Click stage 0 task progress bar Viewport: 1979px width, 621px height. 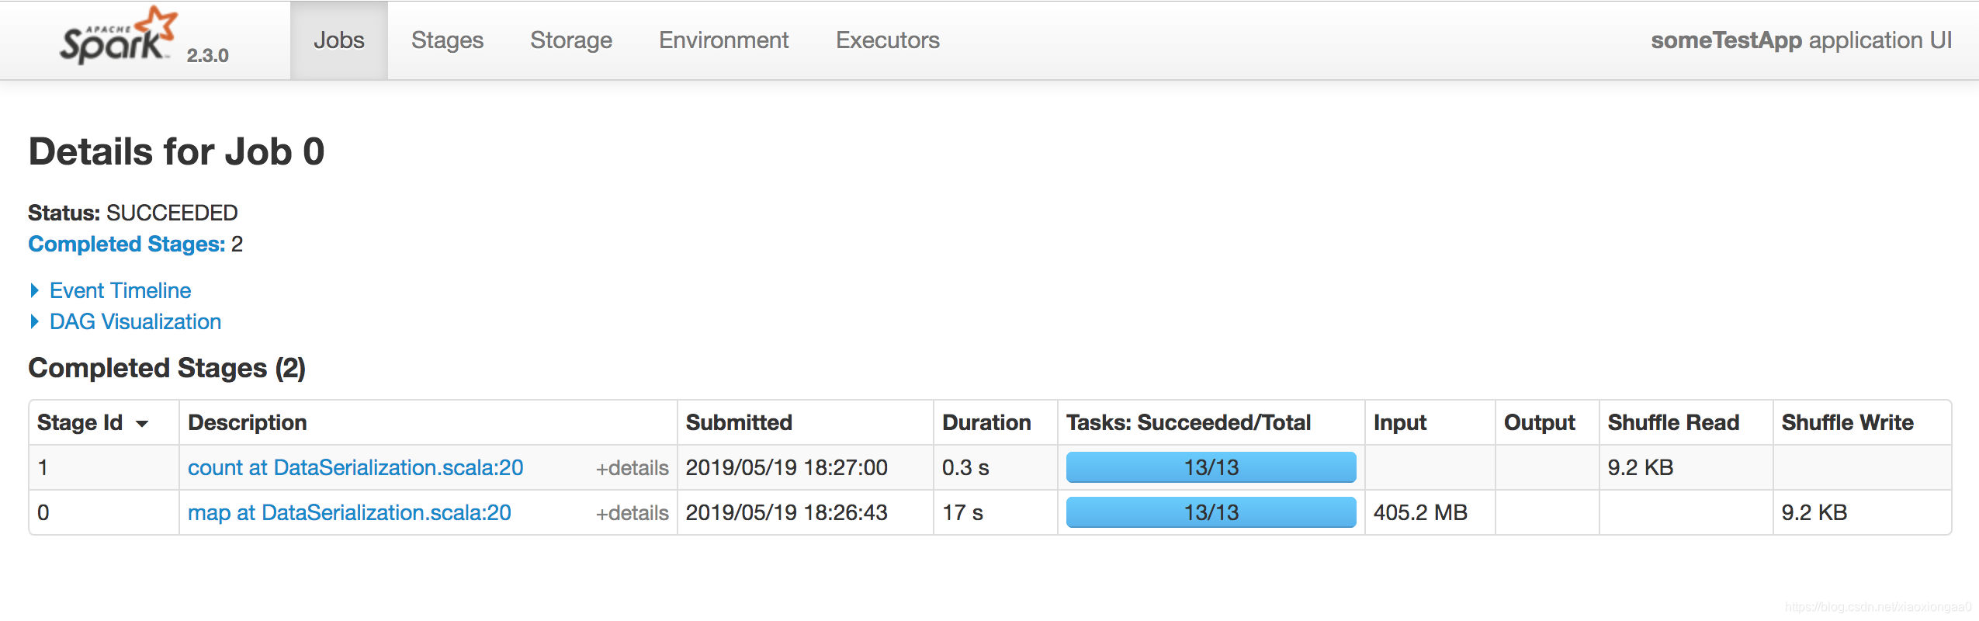pos(1211,512)
